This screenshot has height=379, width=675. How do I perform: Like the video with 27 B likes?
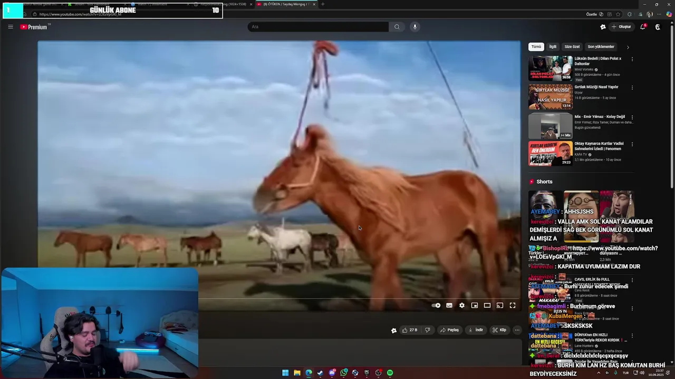tap(410, 330)
